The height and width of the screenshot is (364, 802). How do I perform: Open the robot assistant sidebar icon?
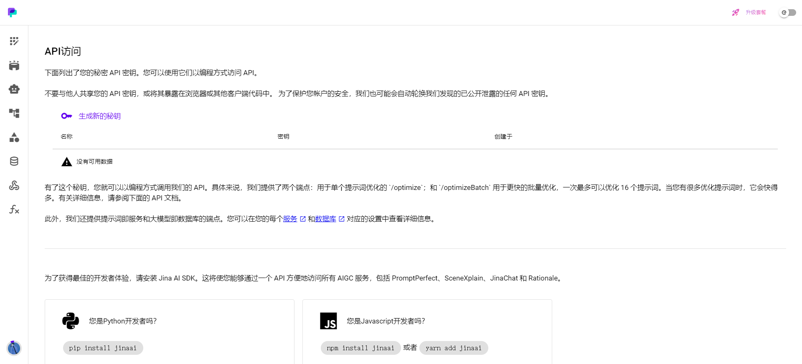(14, 89)
